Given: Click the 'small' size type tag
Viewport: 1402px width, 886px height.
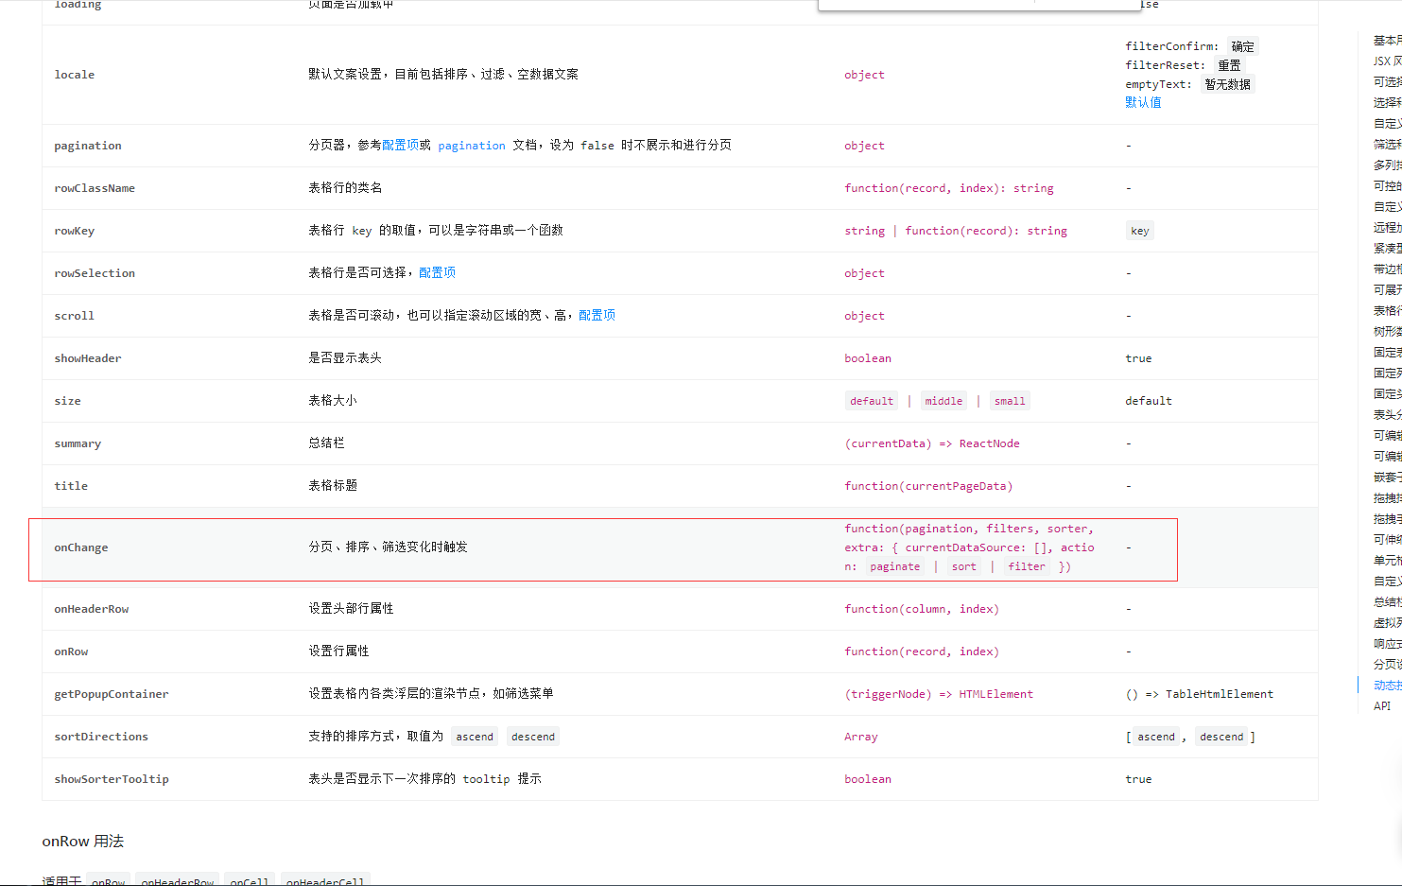Looking at the screenshot, I should click(x=1010, y=401).
